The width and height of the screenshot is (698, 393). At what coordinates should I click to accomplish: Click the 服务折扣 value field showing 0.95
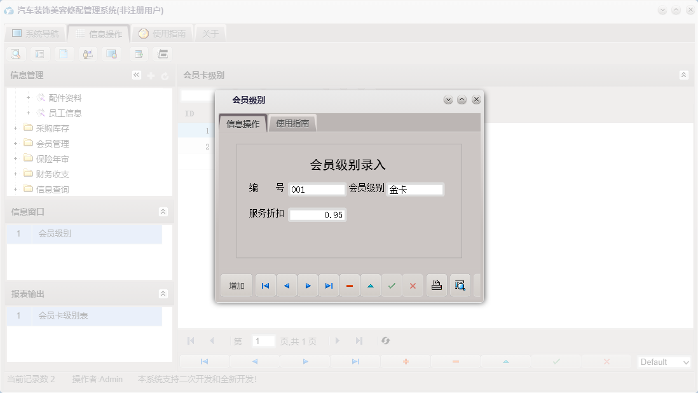tap(318, 214)
